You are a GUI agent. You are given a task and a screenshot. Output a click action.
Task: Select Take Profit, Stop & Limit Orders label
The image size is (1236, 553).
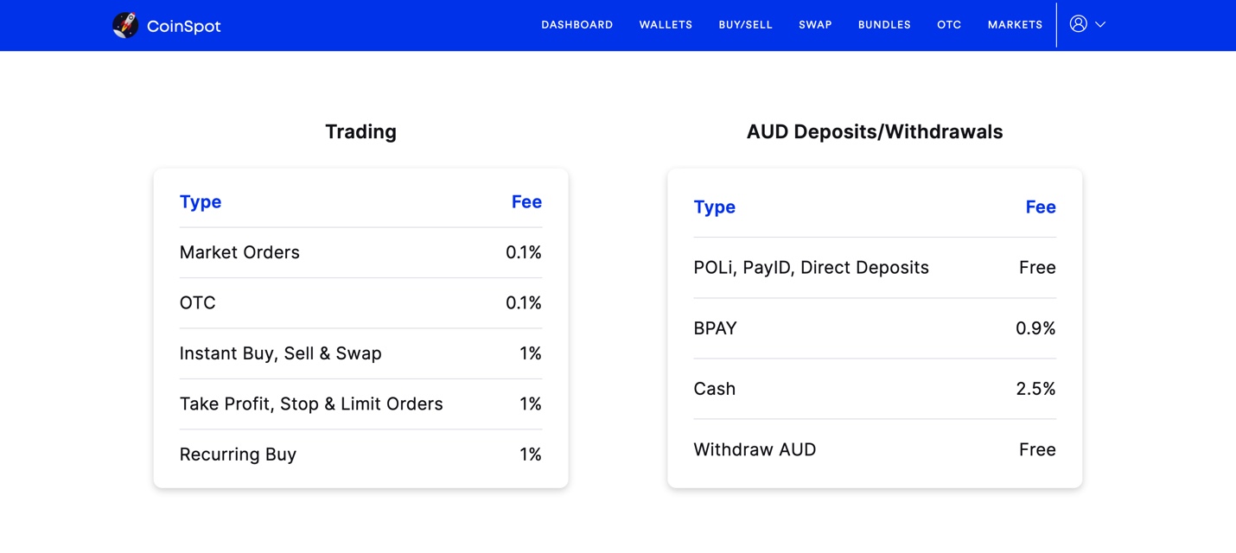click(311, 404)
